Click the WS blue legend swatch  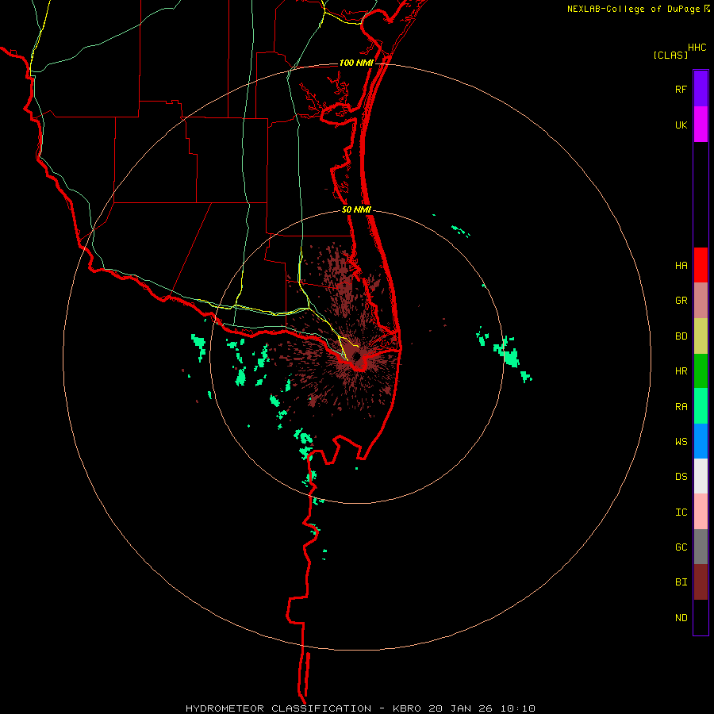tap(701, 441)
